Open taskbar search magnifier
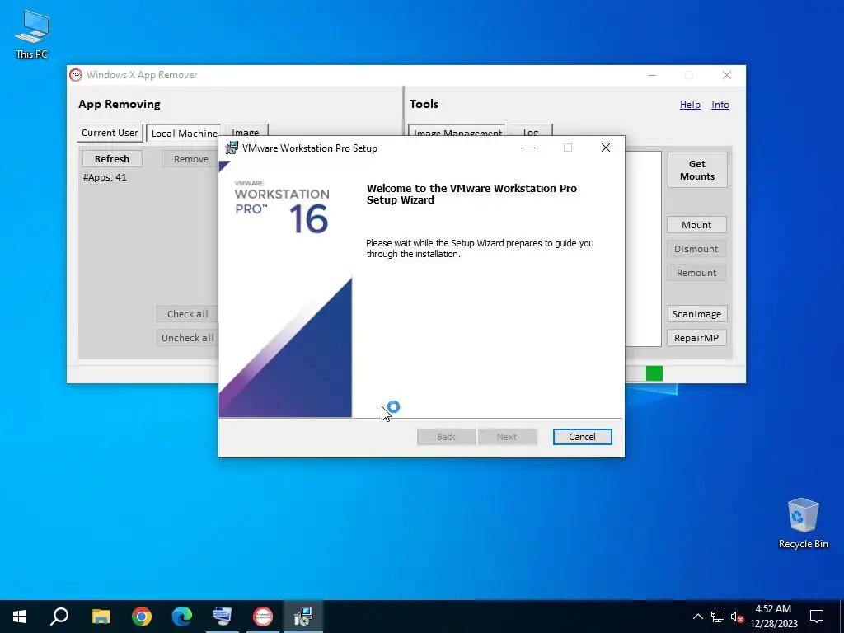The image size is (844, 633). tap(59, 617)
